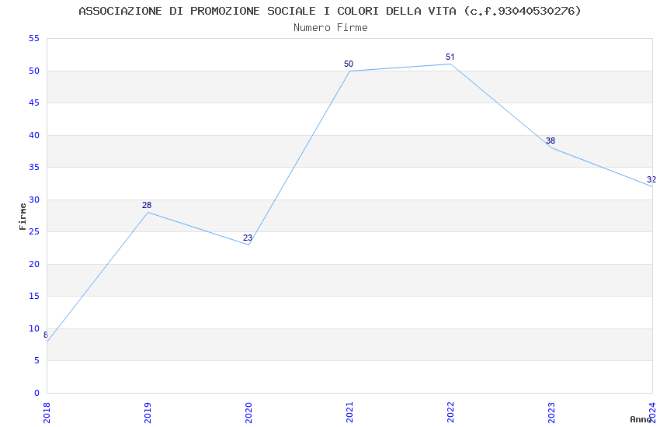Screen dimensions: 660x427
Task: Select the peak data label 51
Action: pos(450,57)
